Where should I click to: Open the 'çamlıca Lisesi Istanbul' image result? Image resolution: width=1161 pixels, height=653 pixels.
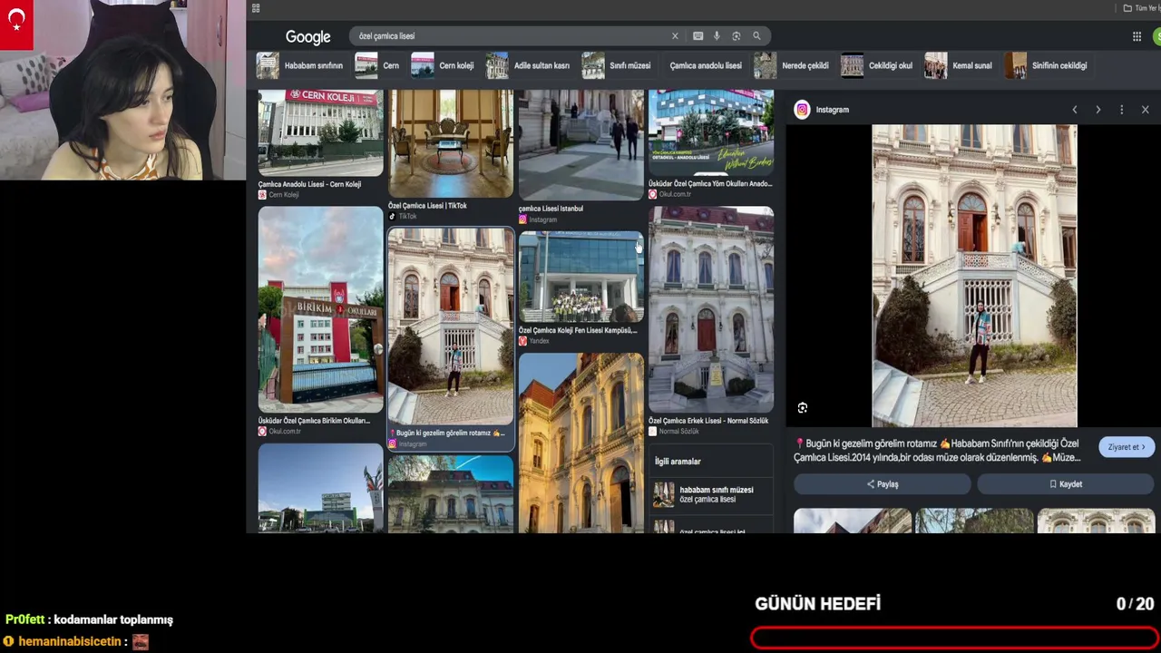[581, 144]
